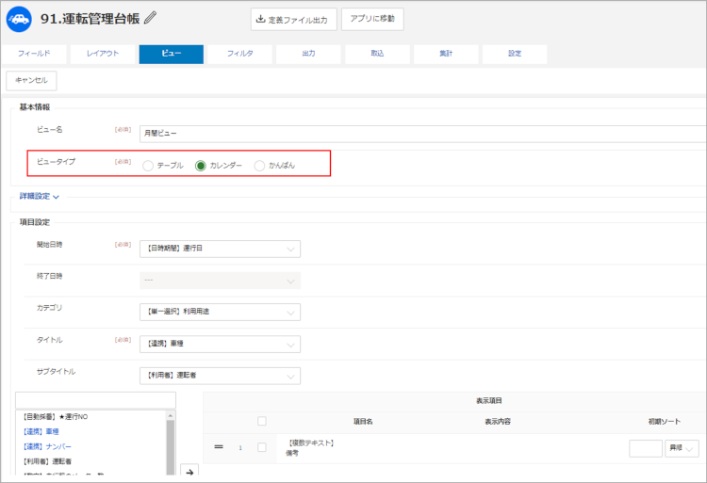
Task: Select 【利用者】運転者 in the field list
Action: click(x=47, y=461)
